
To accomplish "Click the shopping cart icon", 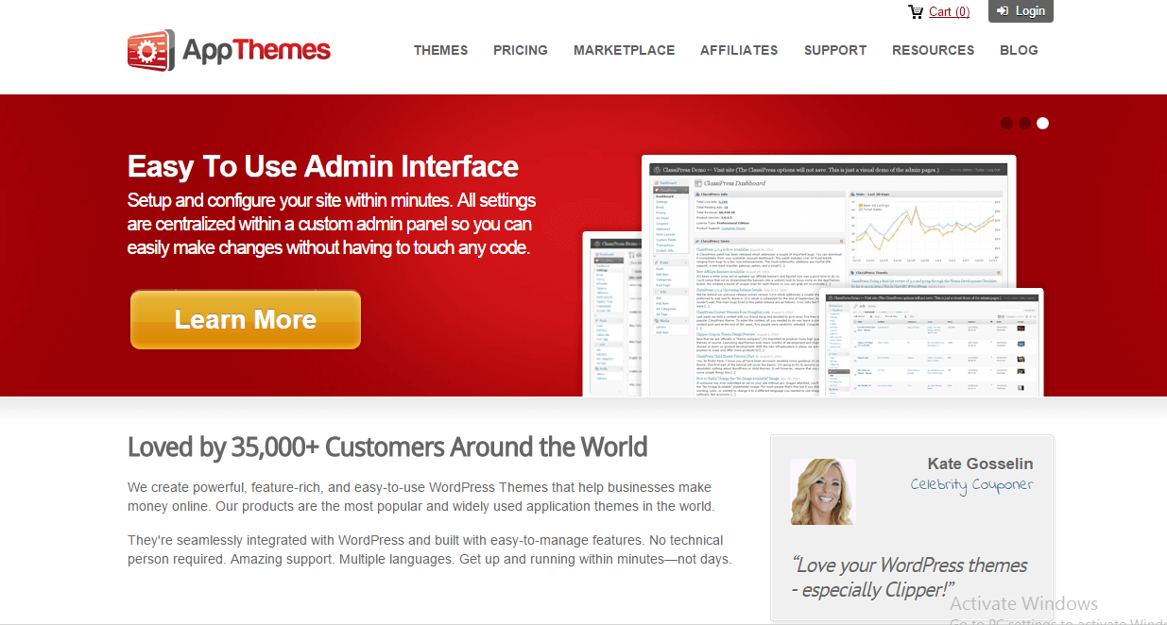I will click(916, 11).
